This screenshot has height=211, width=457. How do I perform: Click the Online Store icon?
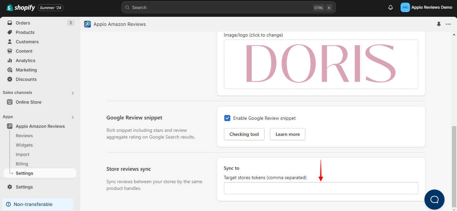tap(10, 102)
